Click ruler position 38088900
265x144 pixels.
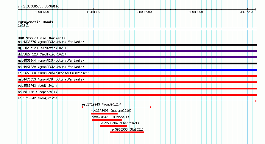[144, 12]
